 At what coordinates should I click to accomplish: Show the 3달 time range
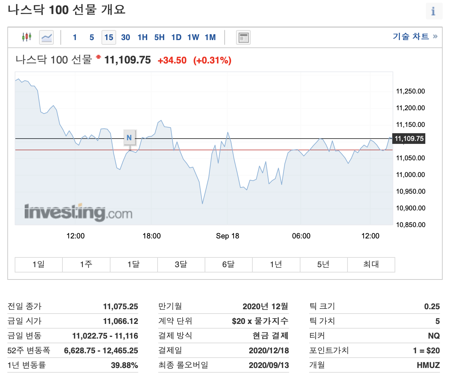(x=181, y=264)
